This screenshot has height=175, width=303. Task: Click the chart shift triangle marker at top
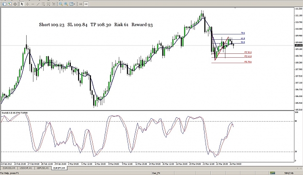(235, 8)
